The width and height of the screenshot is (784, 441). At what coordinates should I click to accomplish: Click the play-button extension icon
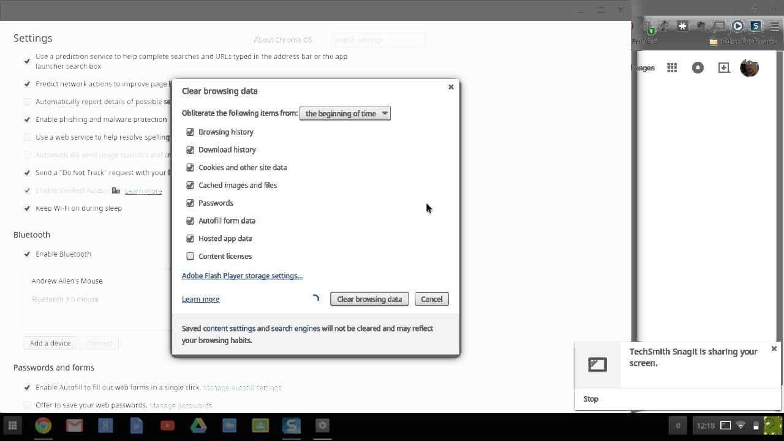click(x=737, y=26)
